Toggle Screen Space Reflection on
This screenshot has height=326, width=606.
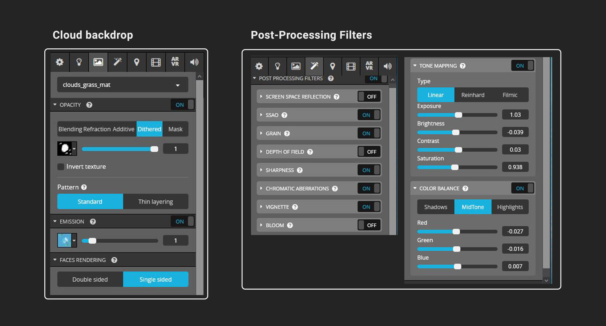pos(369,97)
